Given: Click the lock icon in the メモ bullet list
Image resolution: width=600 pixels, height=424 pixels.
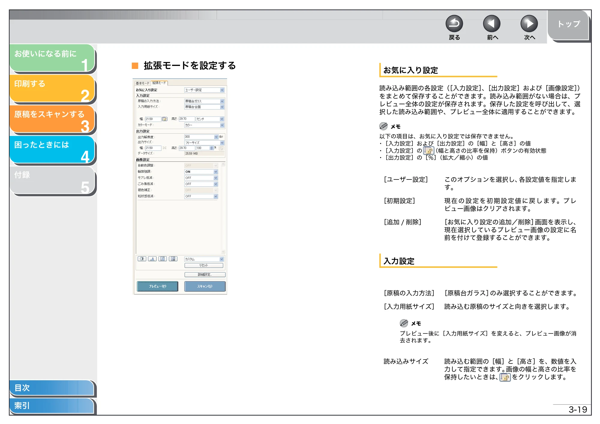Looking at the screenshot, I should 428,150.
